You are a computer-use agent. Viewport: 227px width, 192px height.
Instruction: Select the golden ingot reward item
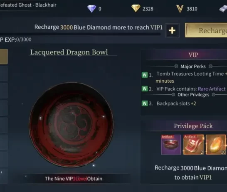pos(216,145)
